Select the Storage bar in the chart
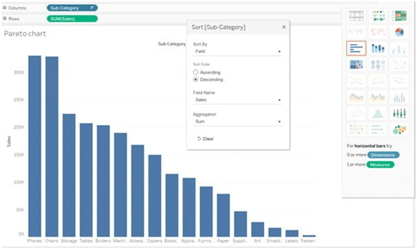417x249 pixels. tap(69, 175)
